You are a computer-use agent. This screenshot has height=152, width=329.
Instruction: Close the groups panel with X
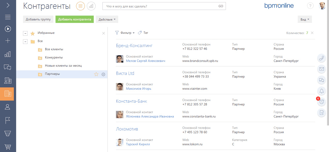[x=103, y=33]
